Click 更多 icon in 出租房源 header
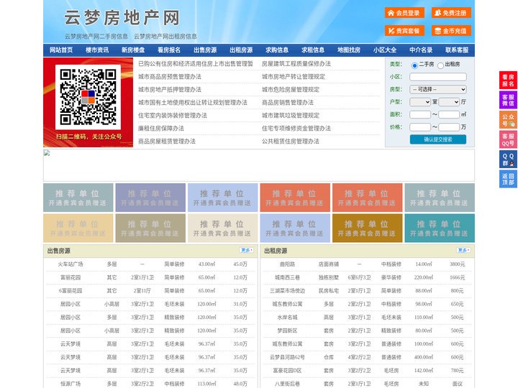 tap(463, 251)
